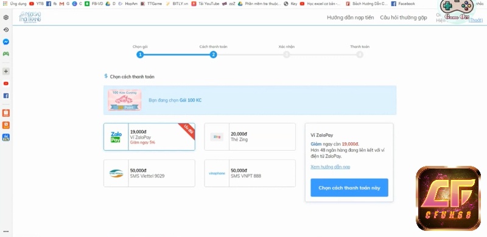487x237 pixels.
Task: Select SMS Viettel 9029 payment option
Action: click(149, 173)
